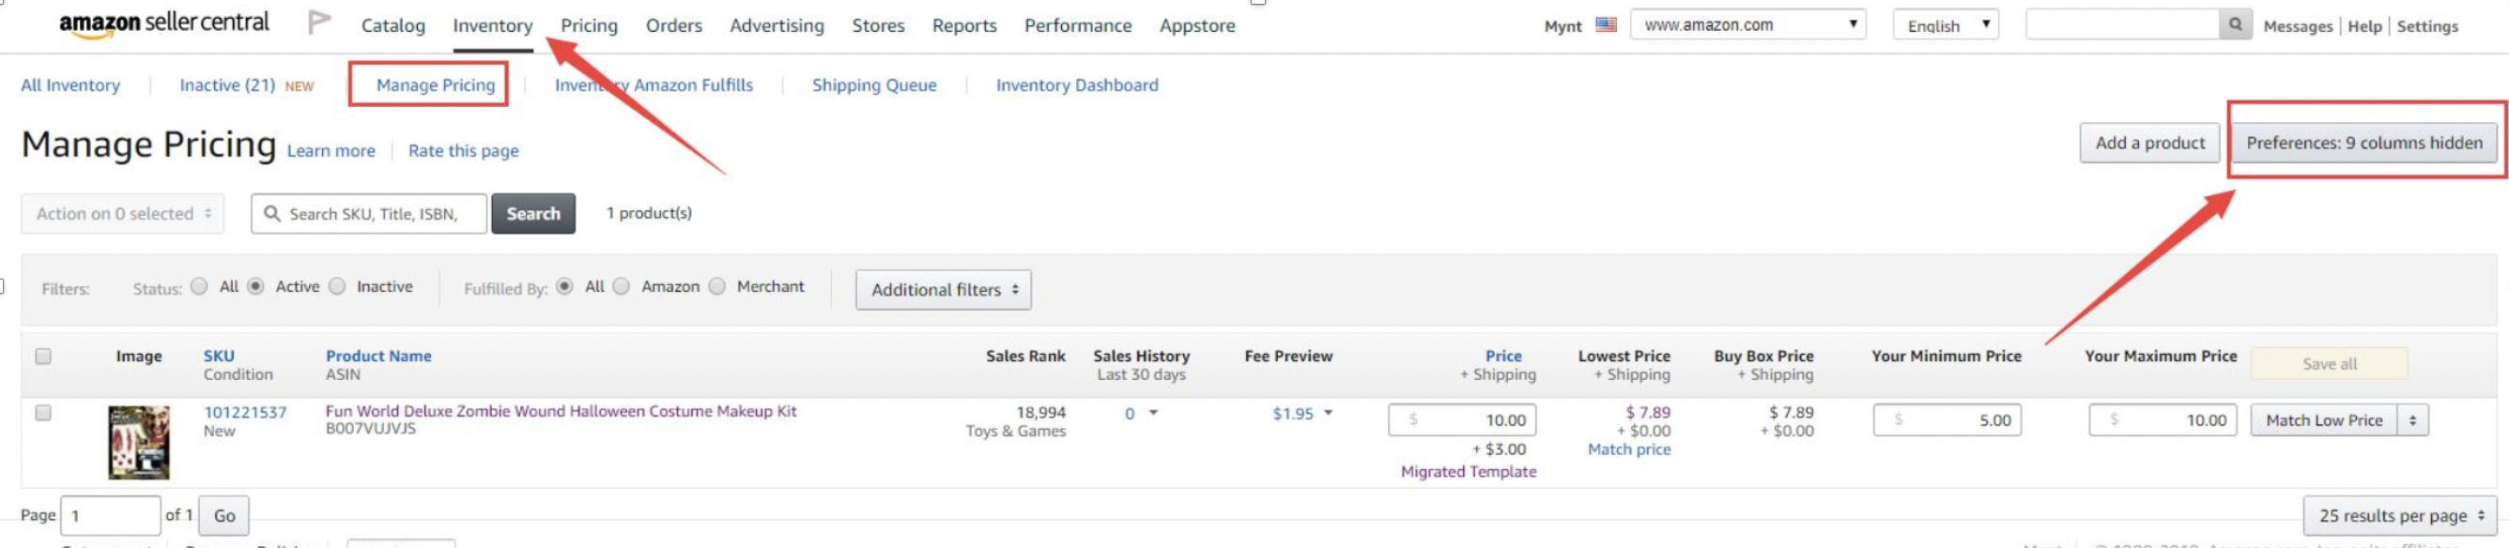Click the Save all button
Screen dimensions: 2509x548
[x=2330, y=364]
